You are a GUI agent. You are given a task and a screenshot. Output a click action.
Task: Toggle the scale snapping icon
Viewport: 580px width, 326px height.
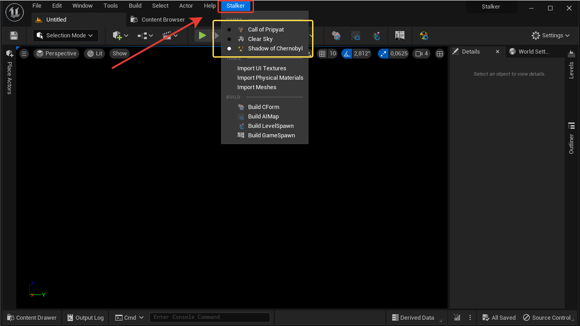383,54
